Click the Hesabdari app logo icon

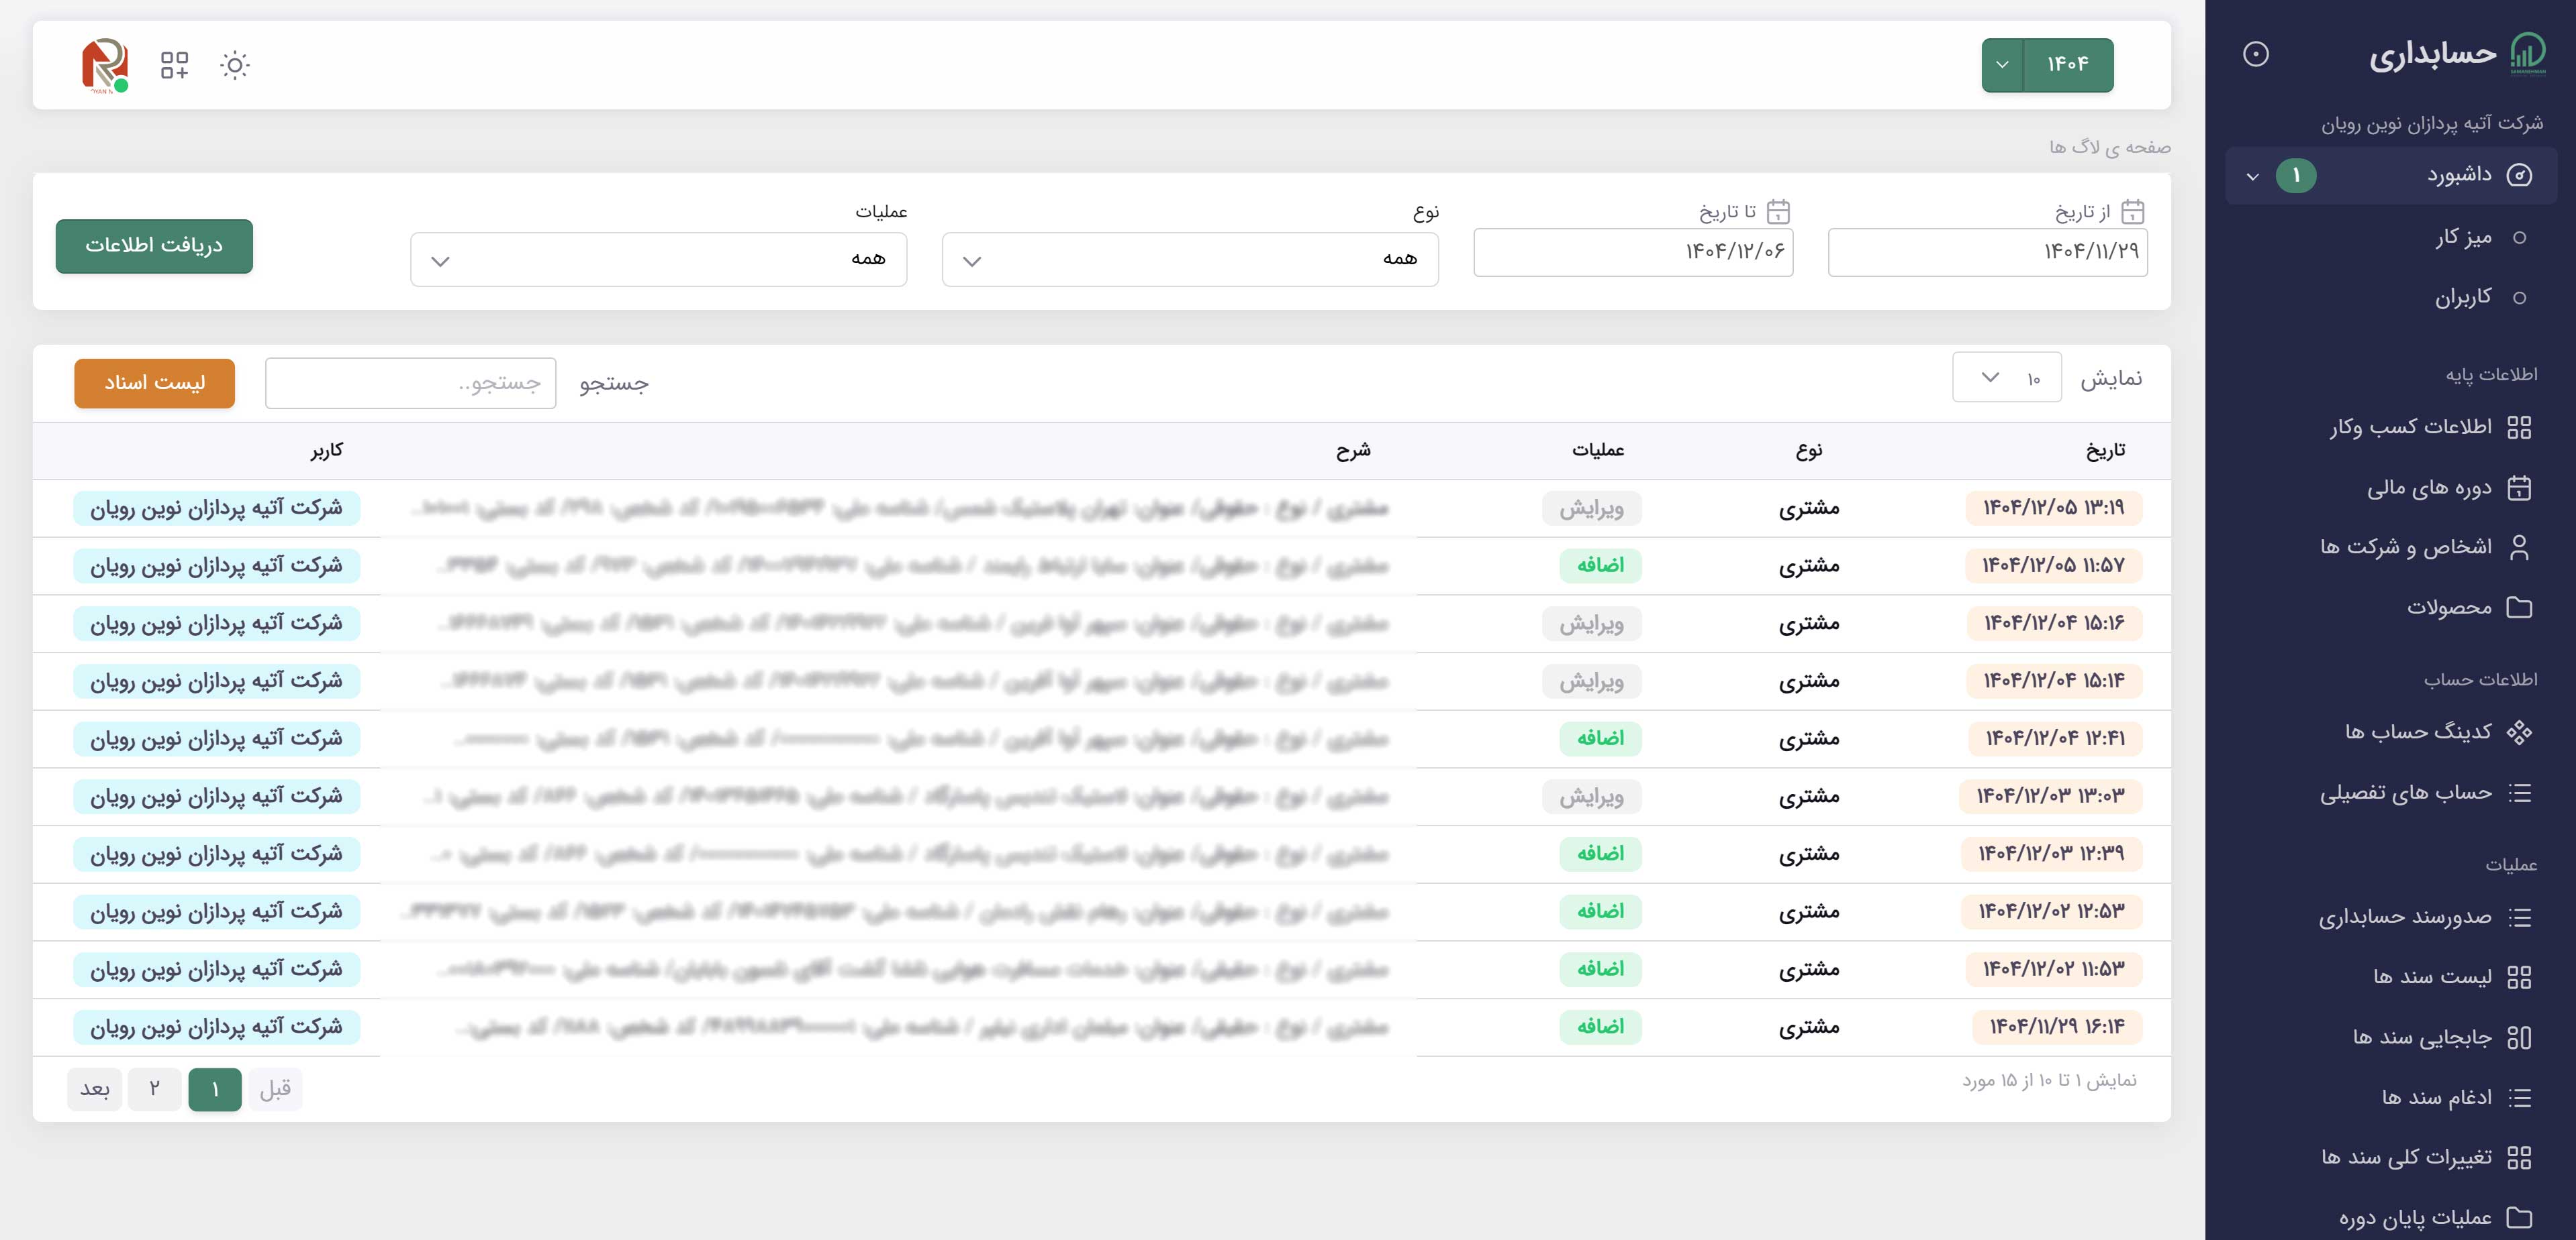click(2528, 53)
